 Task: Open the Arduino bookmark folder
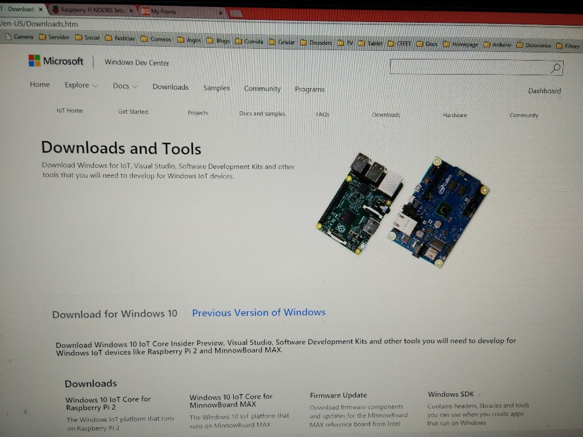[497, 45]
